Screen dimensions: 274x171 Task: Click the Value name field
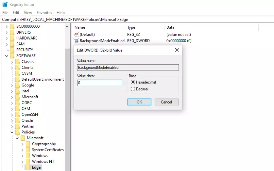(128, 68)
